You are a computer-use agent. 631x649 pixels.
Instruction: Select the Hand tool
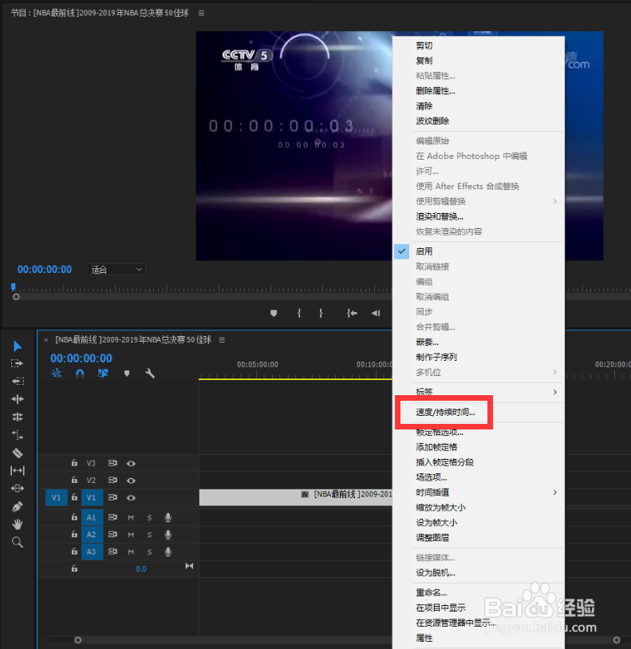18,524
